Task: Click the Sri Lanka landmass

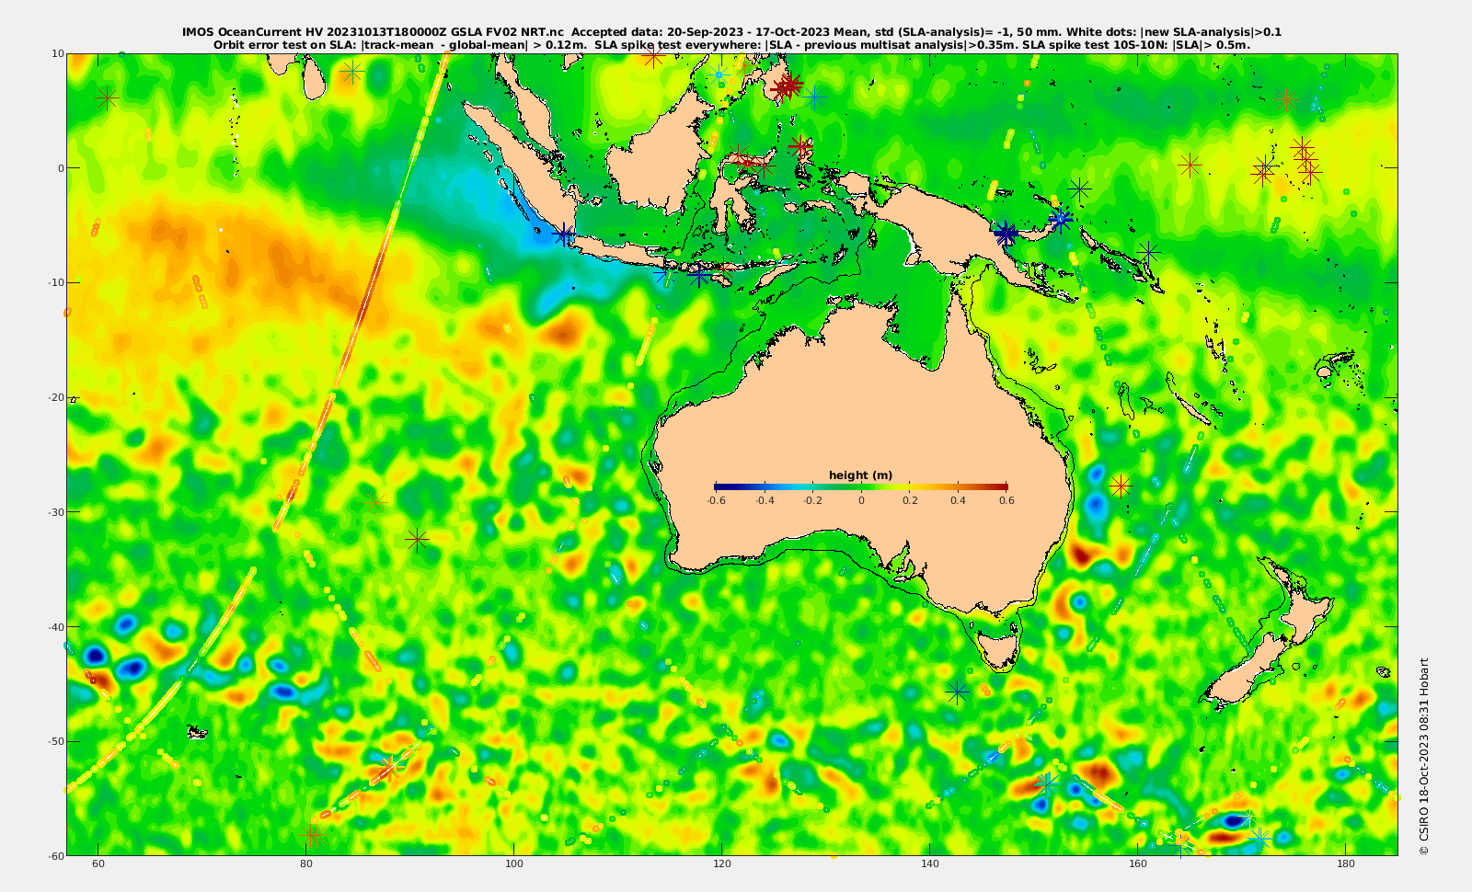Action: [313, 78]
